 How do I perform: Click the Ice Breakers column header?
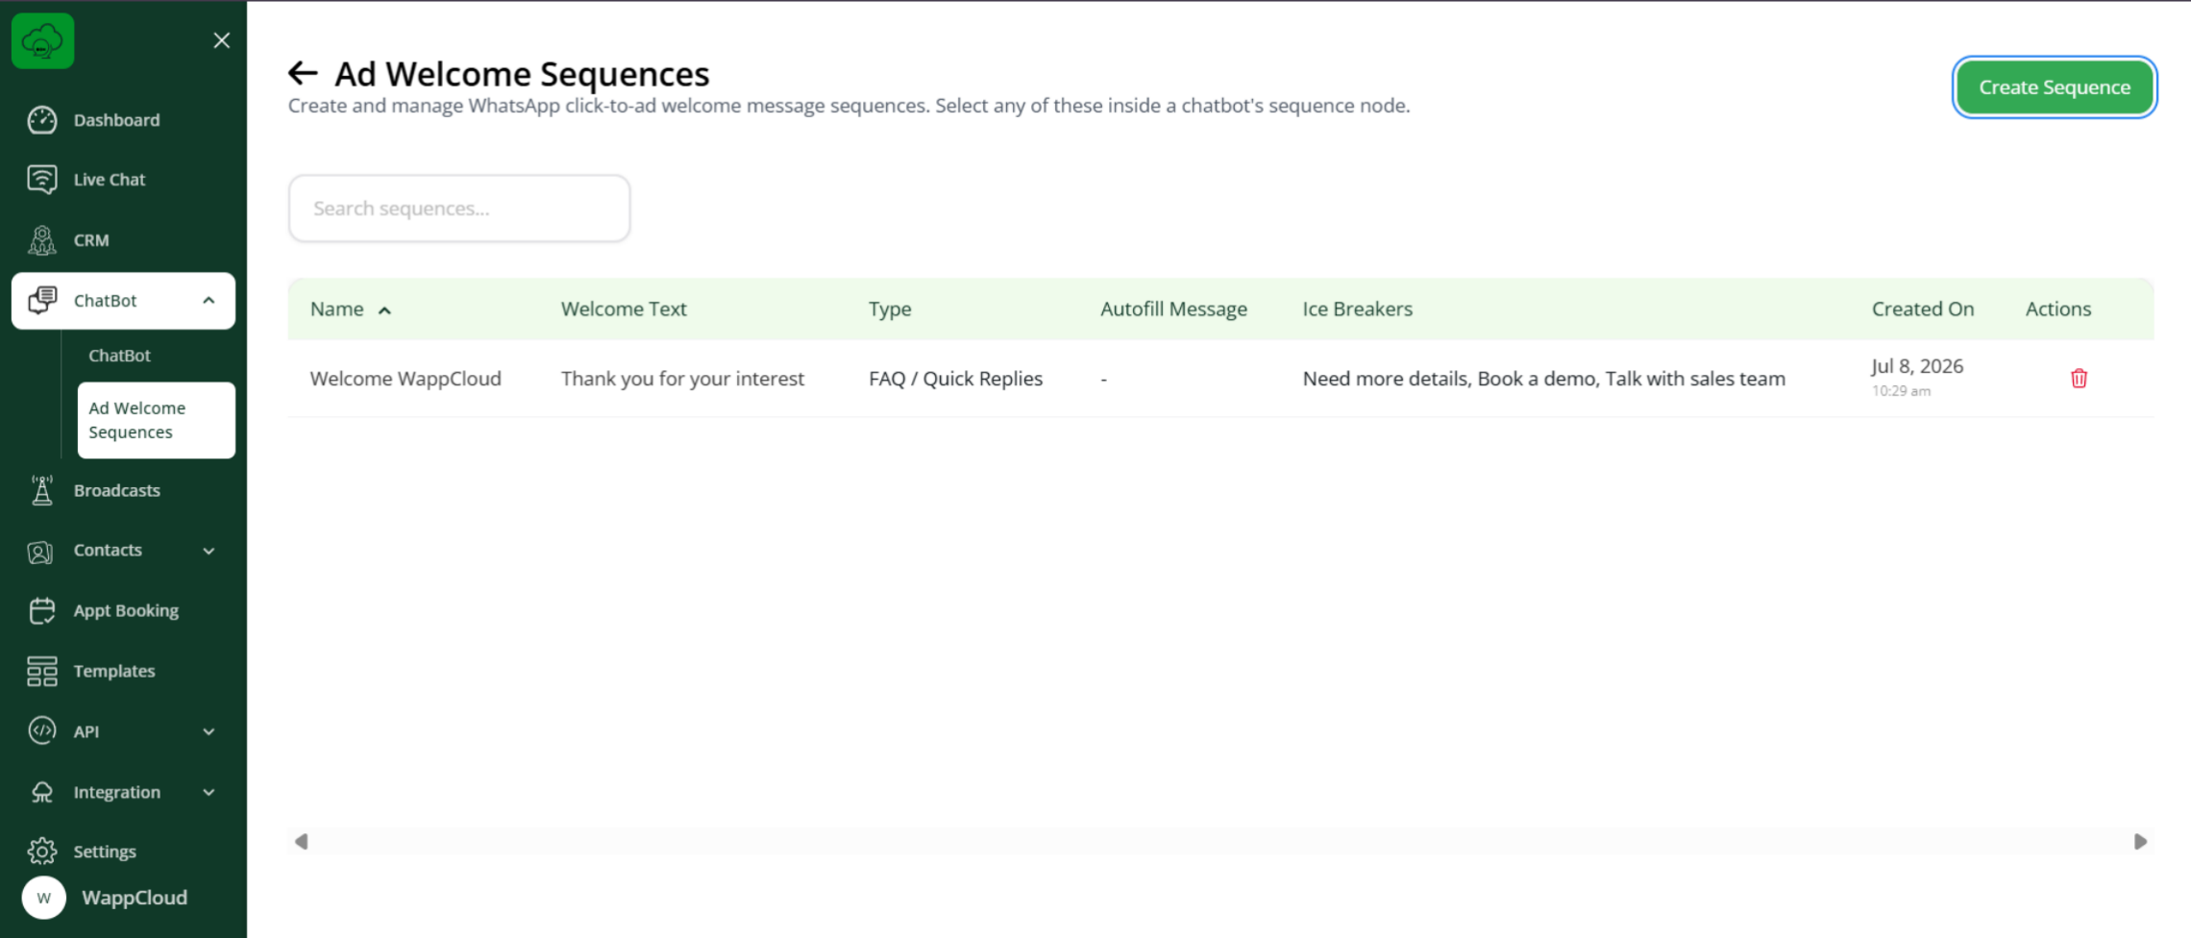click(x=1357, y=309)
